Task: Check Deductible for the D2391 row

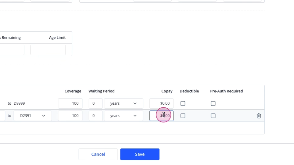Action: [183, 116]
